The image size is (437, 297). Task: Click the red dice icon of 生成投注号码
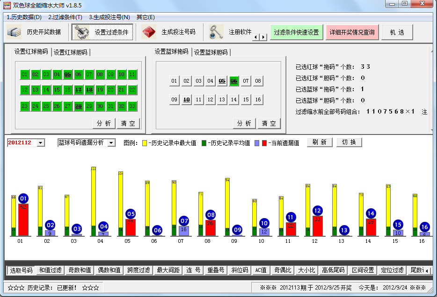click(x=149, y=32)
